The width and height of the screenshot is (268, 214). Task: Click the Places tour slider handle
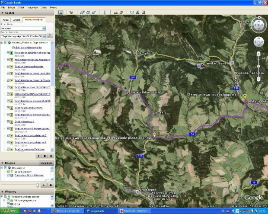[38, 185]
